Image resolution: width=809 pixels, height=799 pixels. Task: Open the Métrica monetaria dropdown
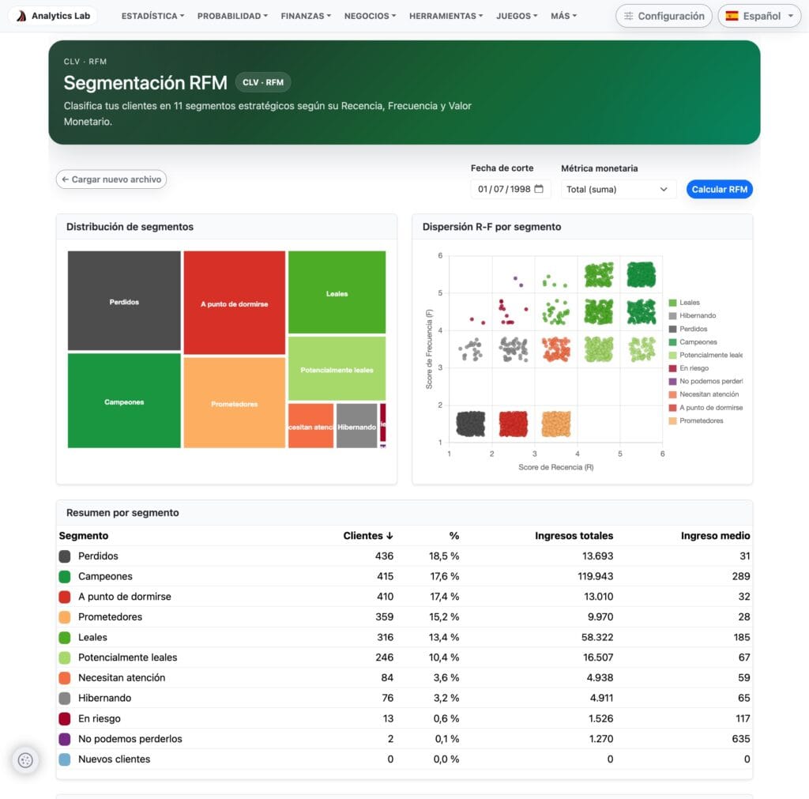[x=618, y=190]
